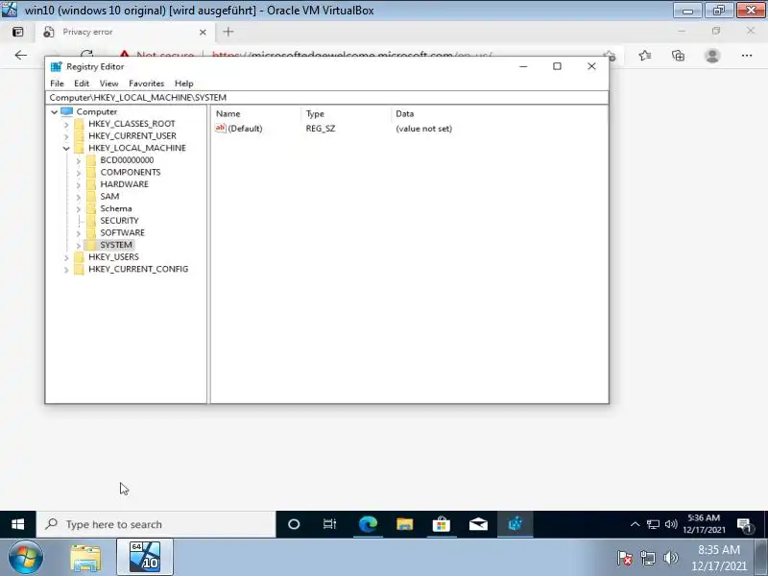The height and width of the screenshot is (576, 768).
Task: Expand the HKEY_CLASSES_ROOT key
Action: point(66,124)
